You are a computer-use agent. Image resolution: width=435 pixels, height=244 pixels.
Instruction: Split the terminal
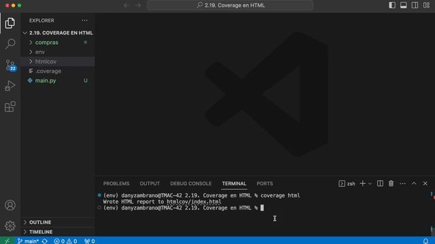(380, 184)
